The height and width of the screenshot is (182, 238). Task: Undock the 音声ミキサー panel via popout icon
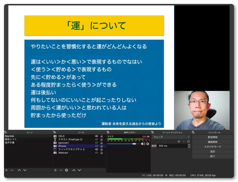(x=108, y=132)
